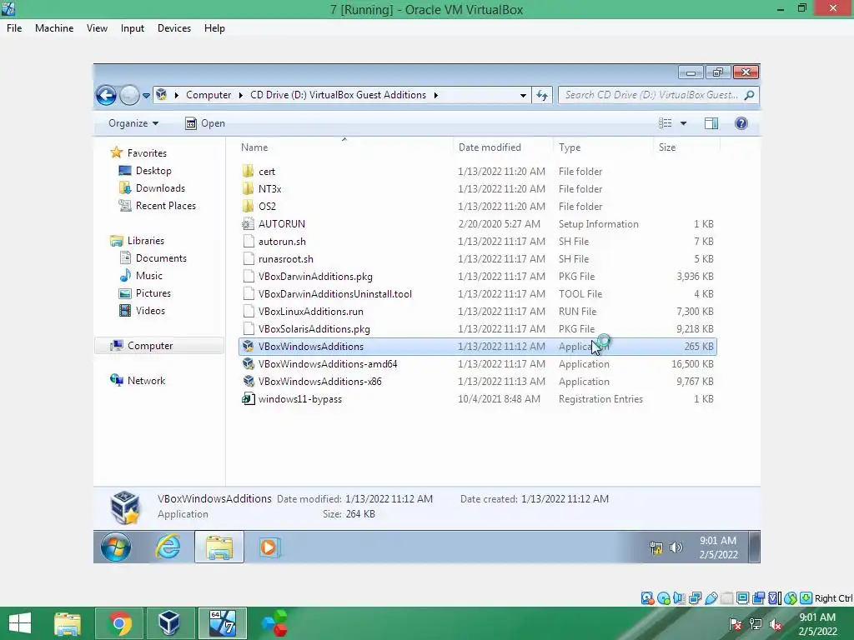Click the CD Drive (D:) breadcrumb
This screenshot has height=640, width=854.
coord(338,95)
